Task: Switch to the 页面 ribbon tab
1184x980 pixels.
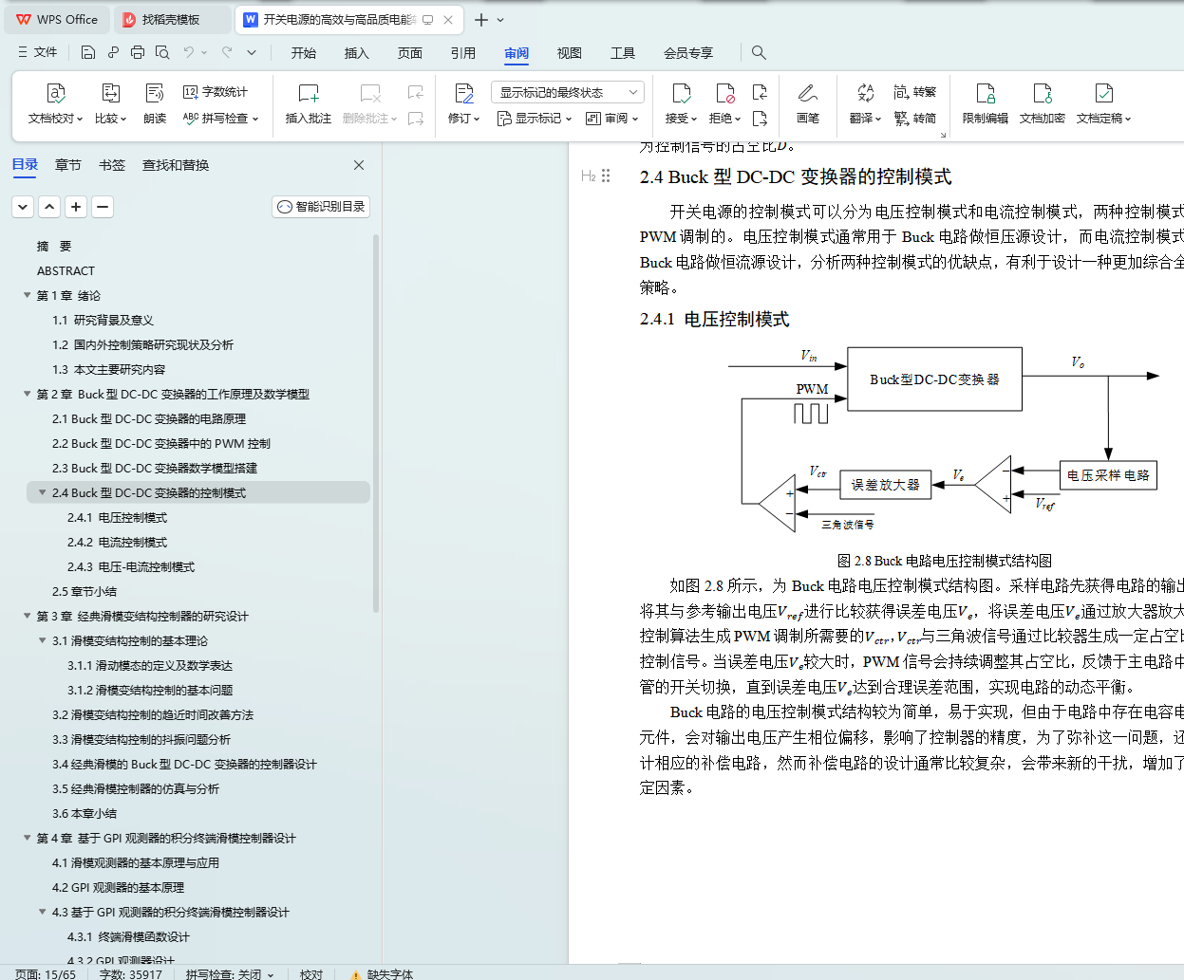Action: pos(410,53)
